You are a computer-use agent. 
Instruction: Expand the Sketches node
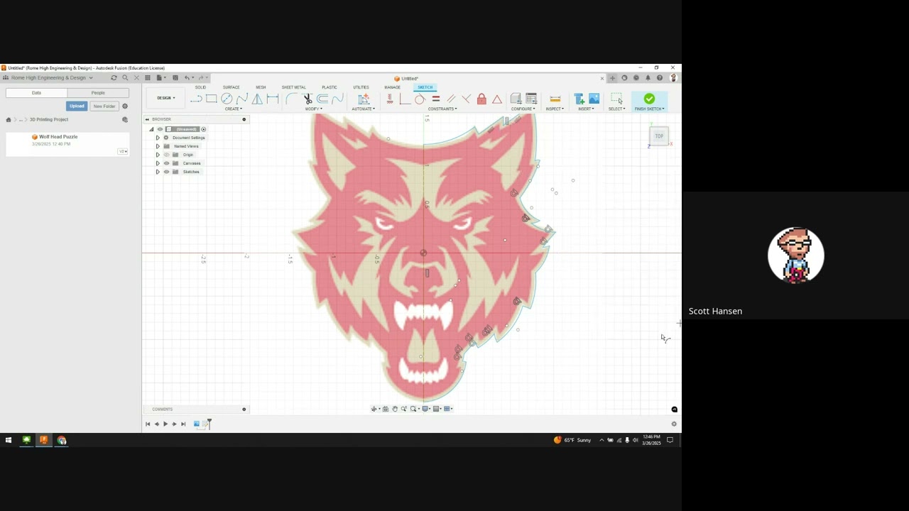(x=158, y=172)
